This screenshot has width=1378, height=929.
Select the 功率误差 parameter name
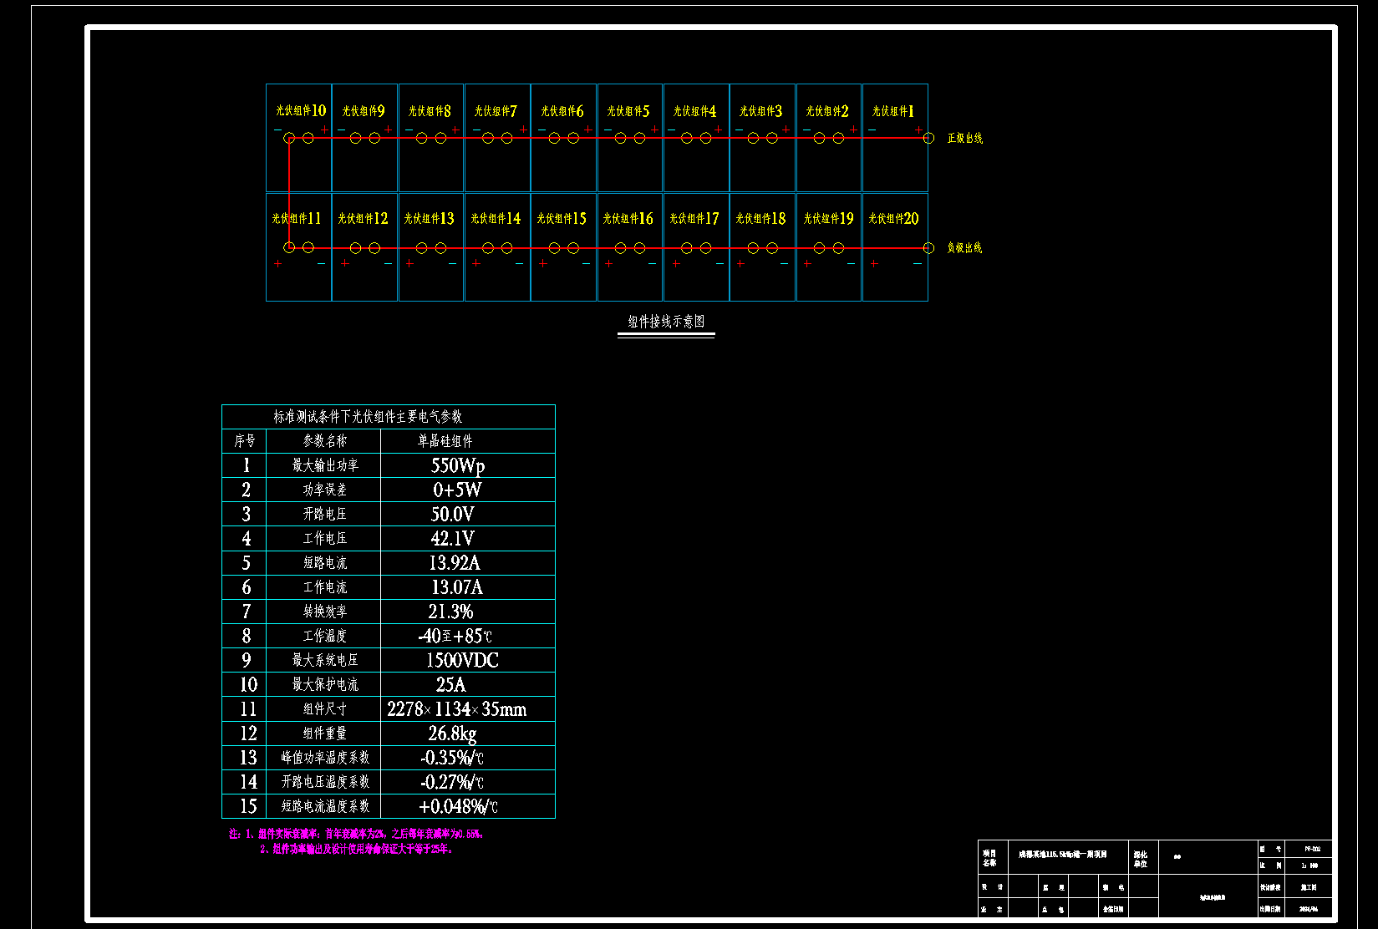324,490
